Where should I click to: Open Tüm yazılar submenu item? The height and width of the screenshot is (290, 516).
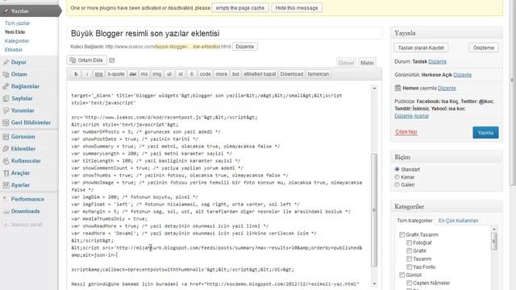point(17,23)
